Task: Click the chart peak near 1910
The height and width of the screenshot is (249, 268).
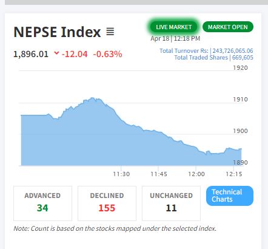Action: (x=93, y=98)
